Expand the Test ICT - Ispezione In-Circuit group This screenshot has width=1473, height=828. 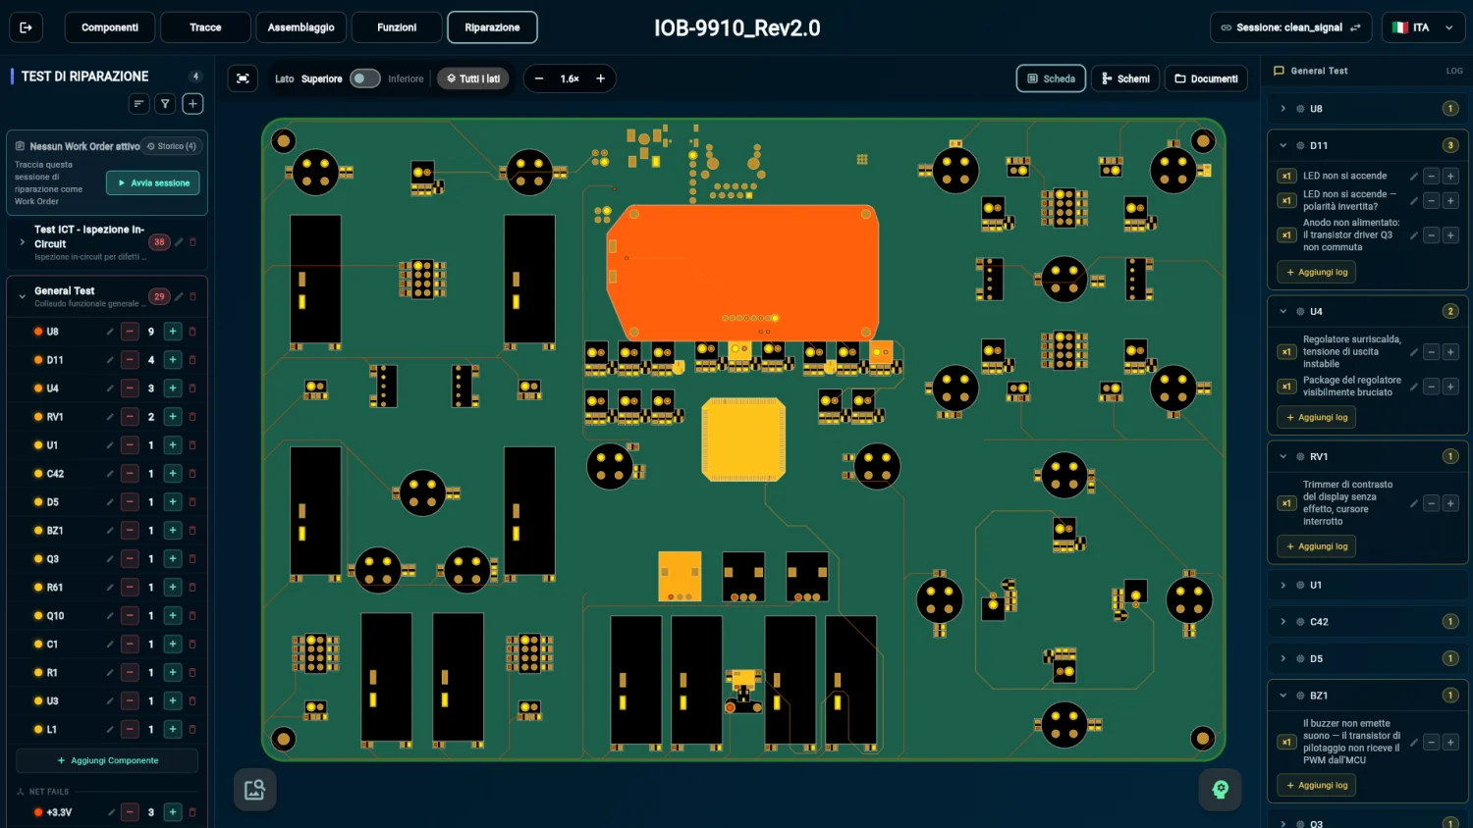click(23, 242)
